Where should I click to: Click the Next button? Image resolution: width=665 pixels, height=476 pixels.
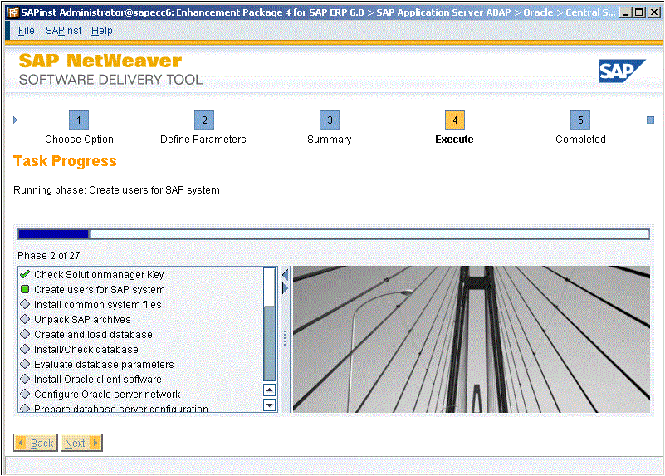[x=81, y=443]
